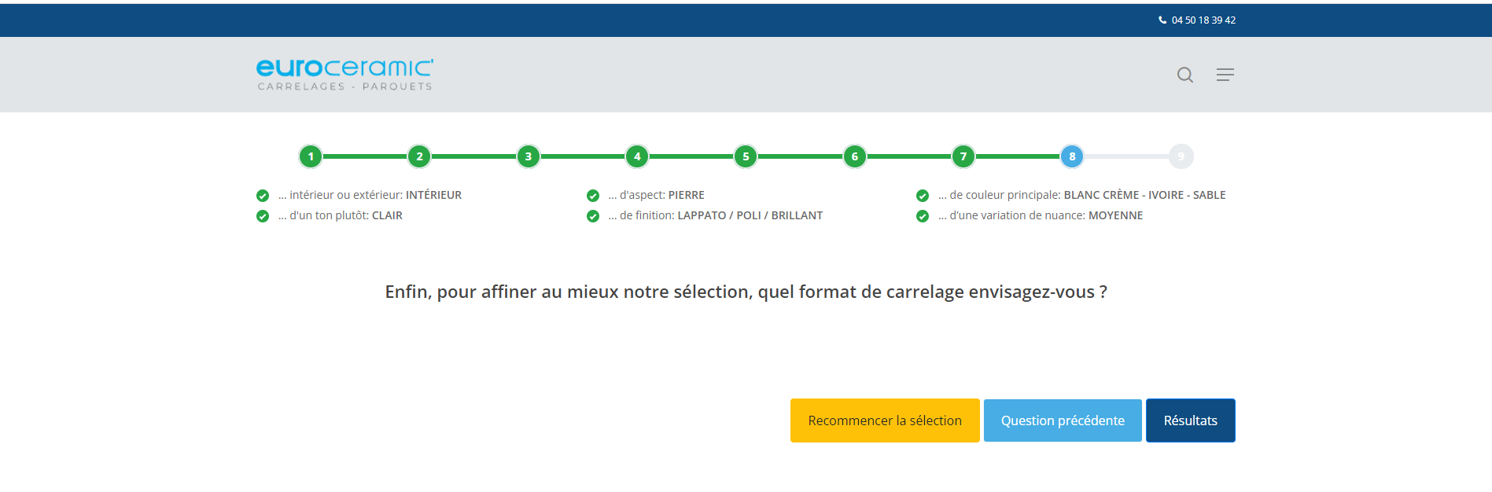Select the current blue step 8
Screen dimensions: 1492x492
(1072, 156)
